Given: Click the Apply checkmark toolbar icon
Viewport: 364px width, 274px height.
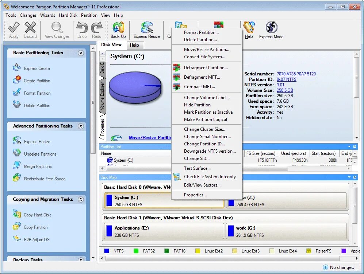Looking at the screenshot, I should click(x=14, y=27).
